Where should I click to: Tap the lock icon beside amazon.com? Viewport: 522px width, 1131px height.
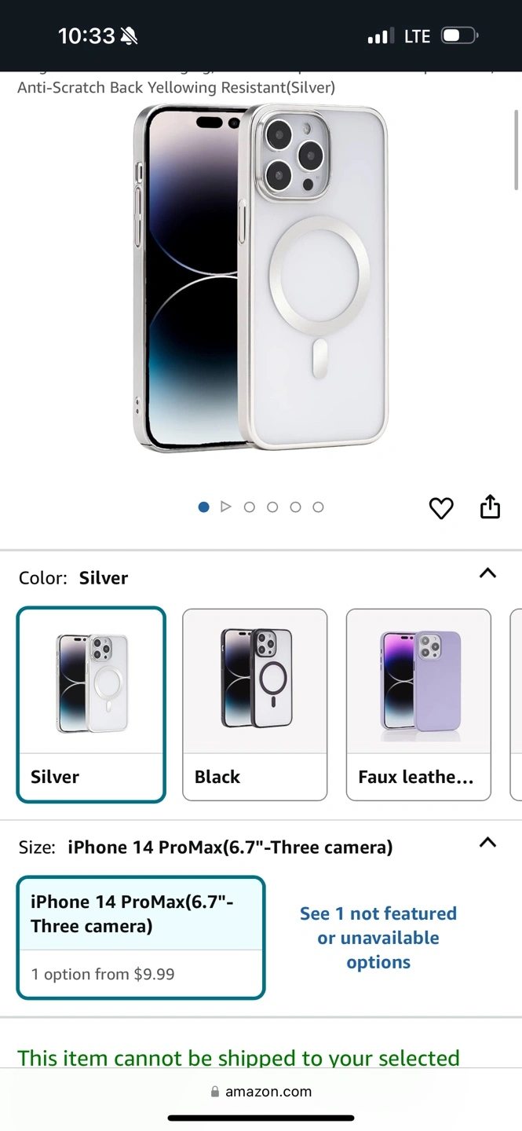tap(215, 1092)
